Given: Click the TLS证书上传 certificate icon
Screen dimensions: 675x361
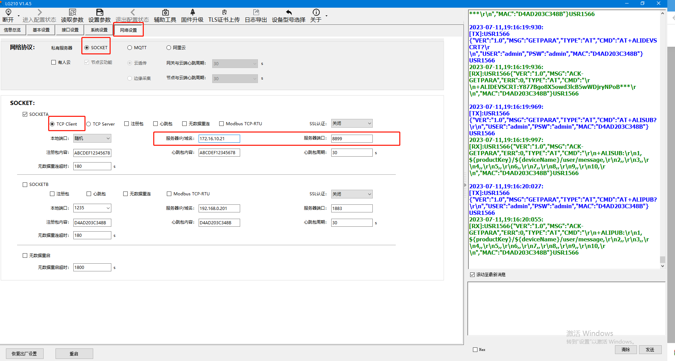Looking at the screenshot, I should tap(224, 12).
